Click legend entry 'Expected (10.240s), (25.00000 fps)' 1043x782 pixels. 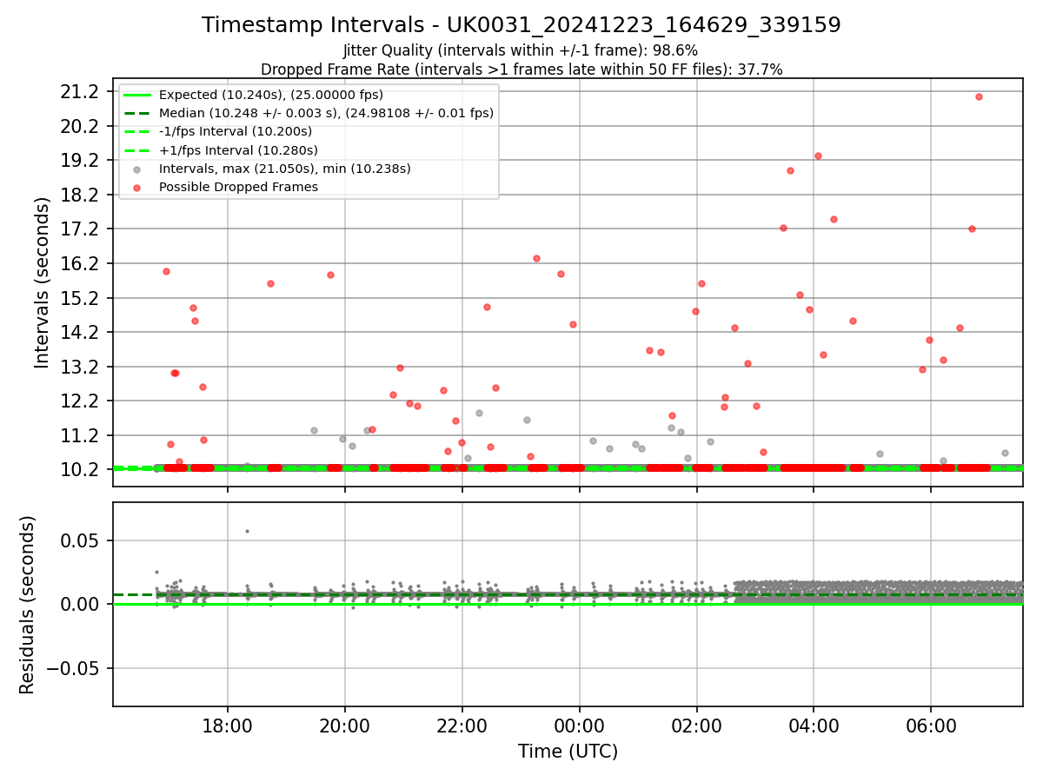coord(271,95)
